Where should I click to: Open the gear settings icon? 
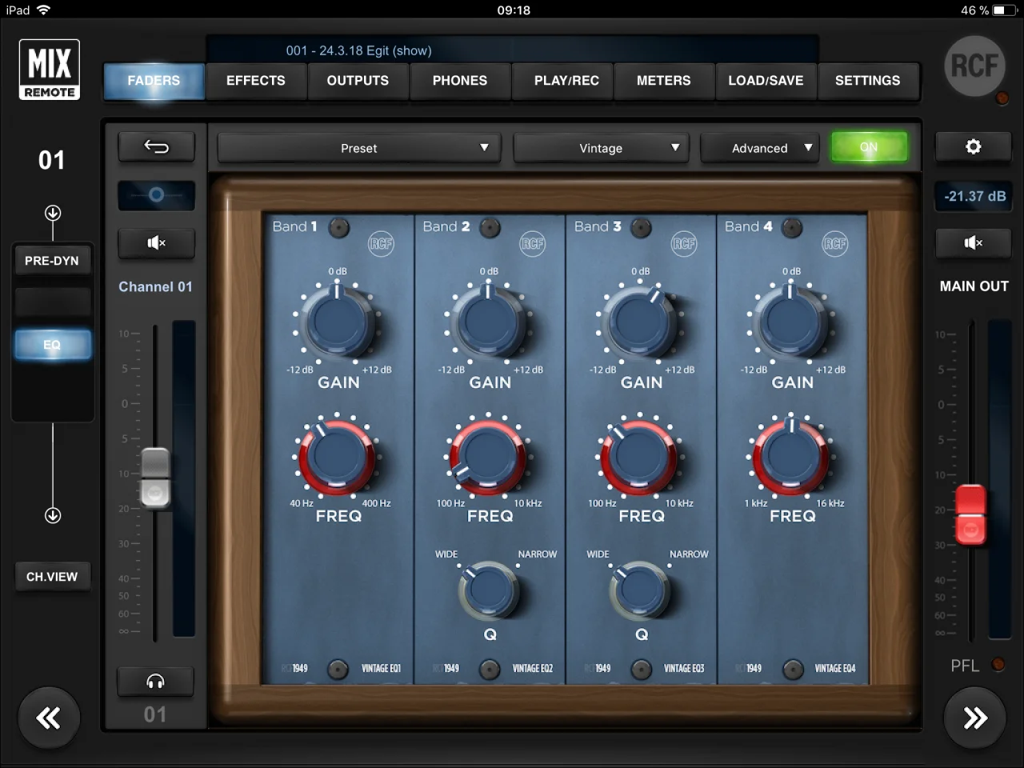(x=973, y=146)
